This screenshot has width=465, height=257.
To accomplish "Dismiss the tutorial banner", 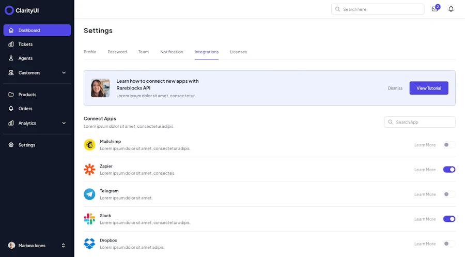I will pyautogui.click(x=395, y=88).
